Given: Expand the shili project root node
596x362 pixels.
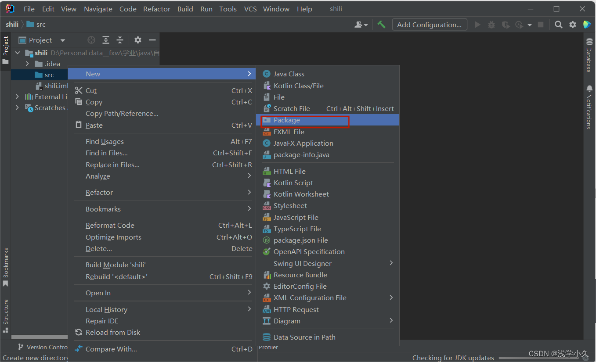Looking at the screenshot, I should (x=18, y=53).
